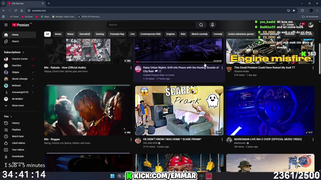Click the YouTube search input field
The width and height of the screenshot is (321, 180).
tap(151, 25)
